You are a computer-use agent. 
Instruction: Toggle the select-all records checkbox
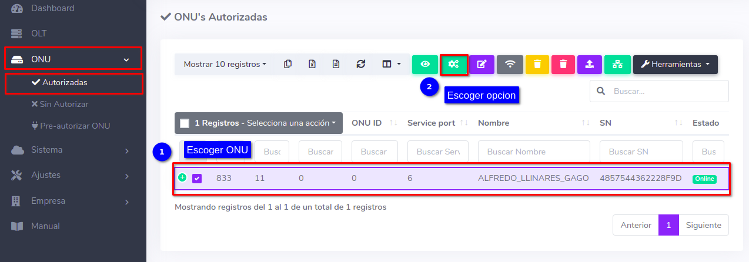185,123
